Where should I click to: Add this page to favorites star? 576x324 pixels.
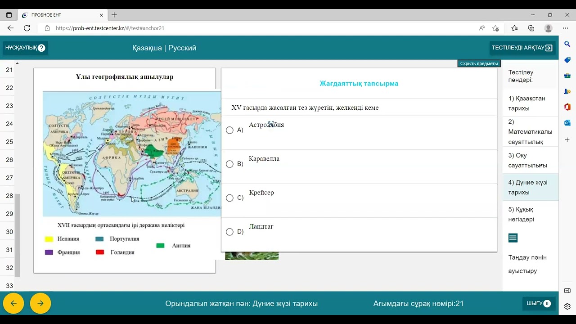click(495, 28)
